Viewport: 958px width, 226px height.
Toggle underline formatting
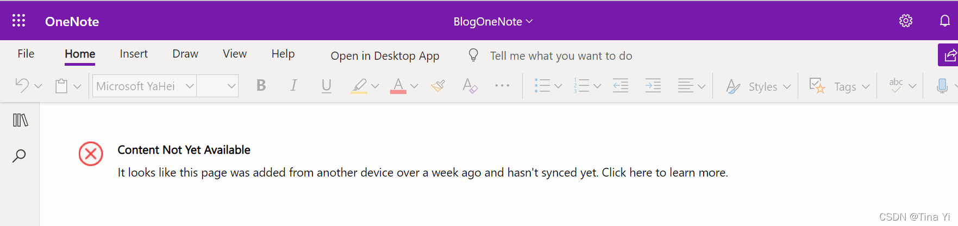[x=327, y=86]
